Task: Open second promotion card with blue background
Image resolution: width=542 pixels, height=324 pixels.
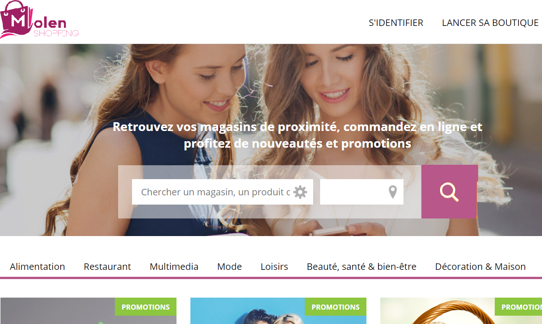Action: coord(278,311)
